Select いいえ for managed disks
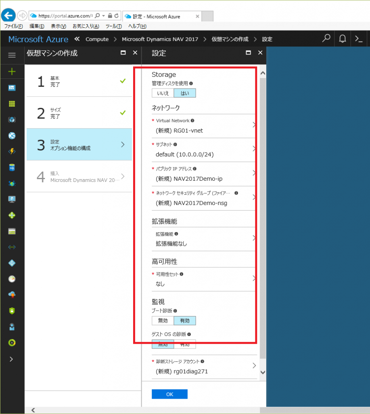 [x=163, y=93]
